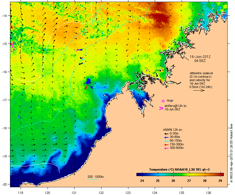Click the vertical IMOS copyright timestamp text
Screen dimensions: 235x195
[231, 153]
